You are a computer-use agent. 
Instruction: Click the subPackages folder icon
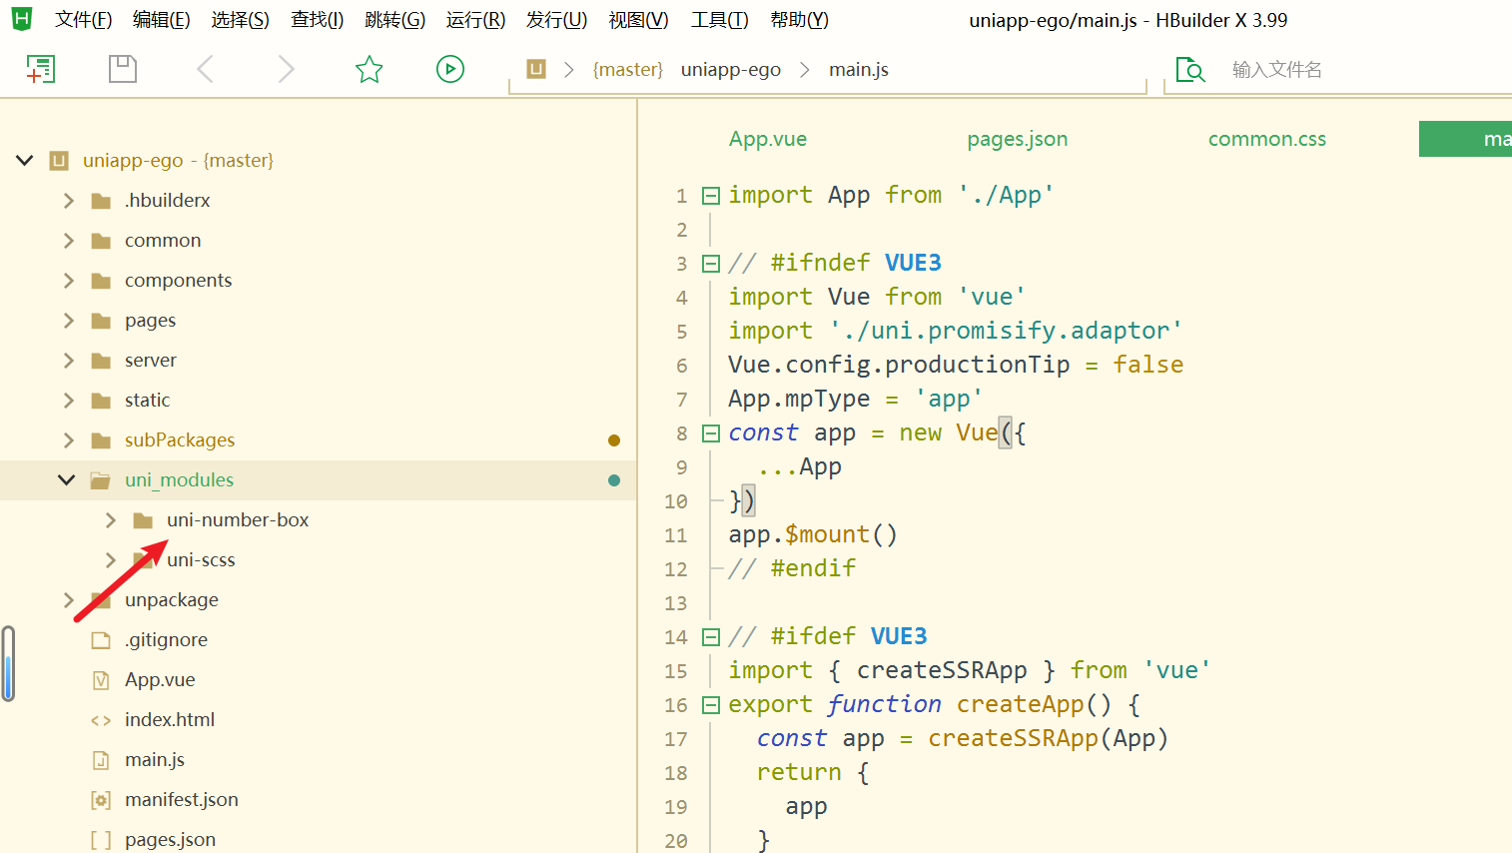point(101,440)
